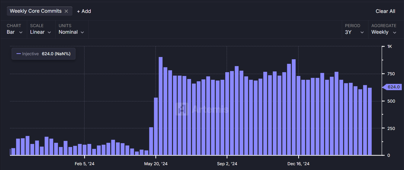Select the 1K y-axis label

pos(390,46)
